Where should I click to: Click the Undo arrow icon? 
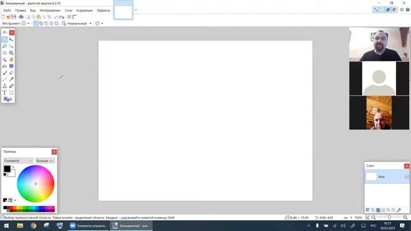coord(57,17)
